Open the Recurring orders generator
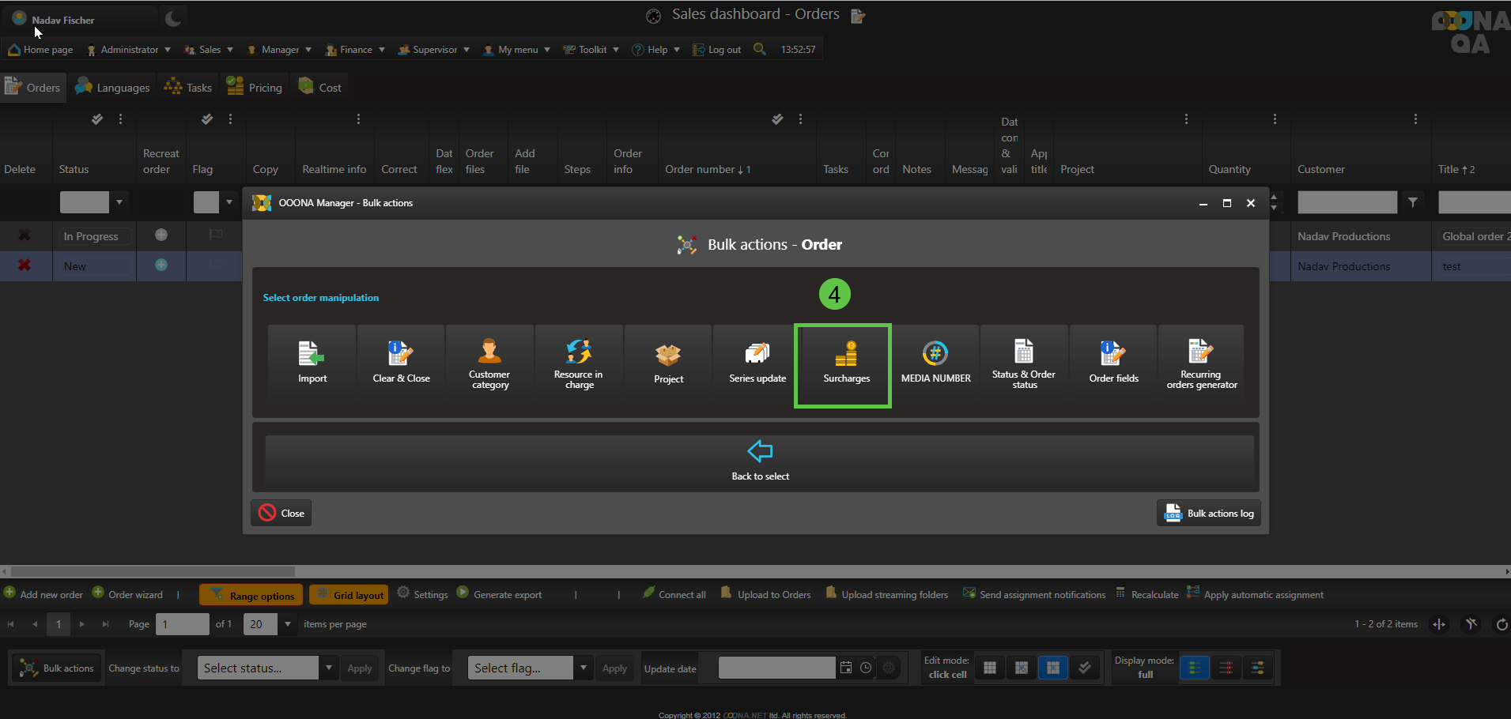 [x=1201, y=364]
